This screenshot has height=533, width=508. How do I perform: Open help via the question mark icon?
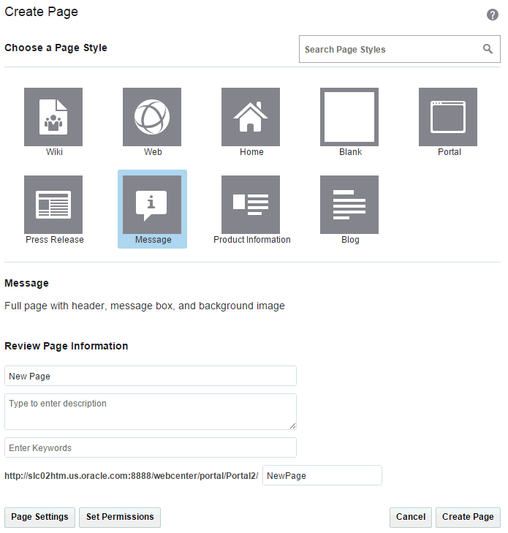coord(493,15)
